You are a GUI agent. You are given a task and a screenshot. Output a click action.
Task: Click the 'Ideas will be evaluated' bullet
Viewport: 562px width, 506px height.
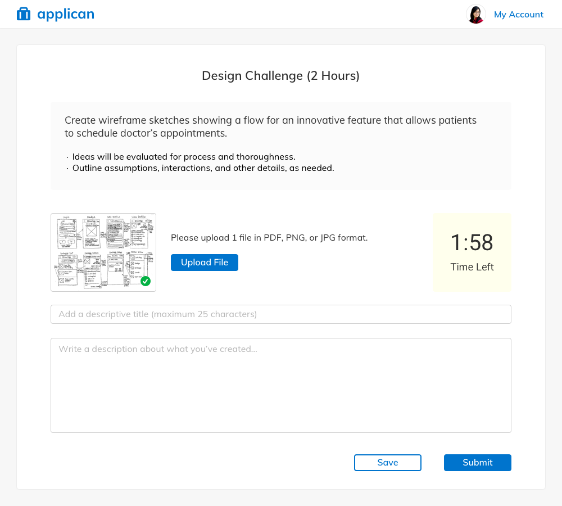point(184,157)
